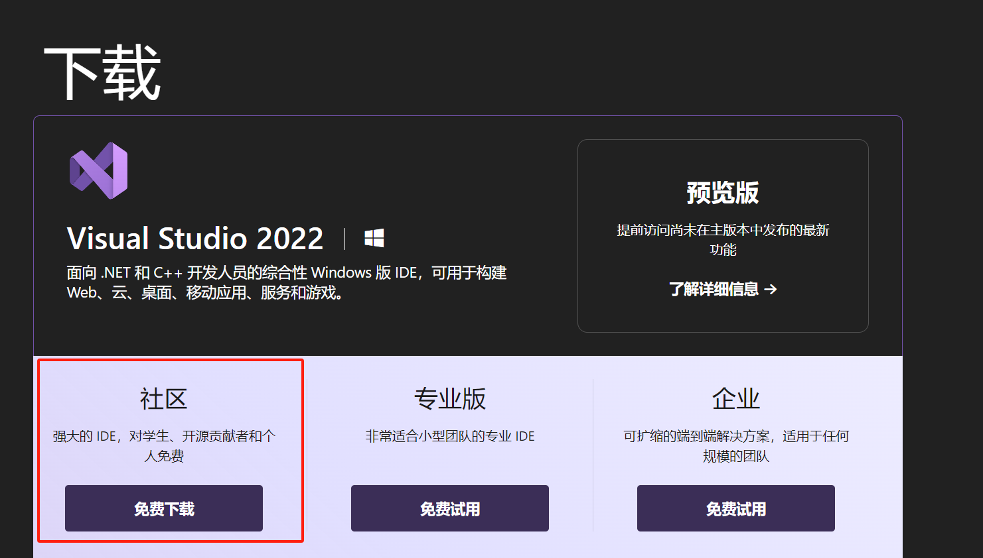
Task: Open the 了解详细信息 link for preview version
Action: point(723,289)
